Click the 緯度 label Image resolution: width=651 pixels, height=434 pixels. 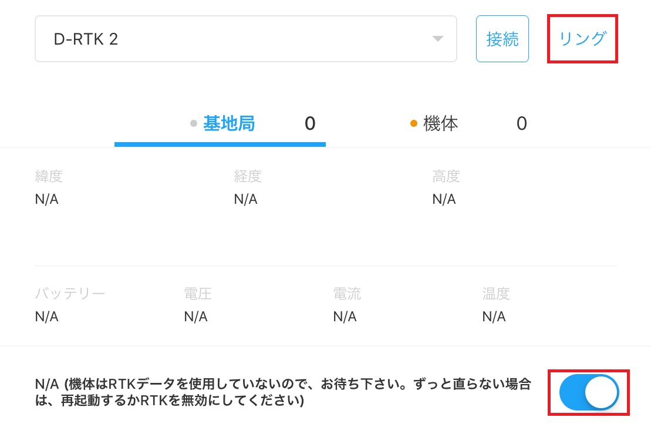[x=49, y=177]
